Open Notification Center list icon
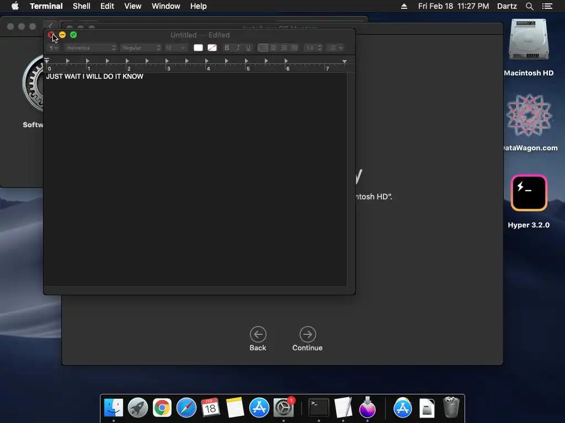 [547, 6]
